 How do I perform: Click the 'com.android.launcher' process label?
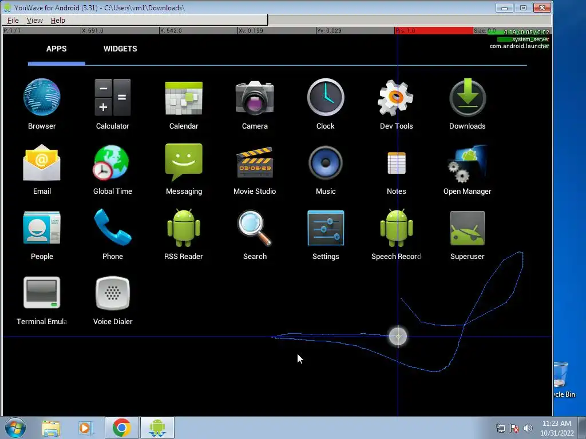520,46
